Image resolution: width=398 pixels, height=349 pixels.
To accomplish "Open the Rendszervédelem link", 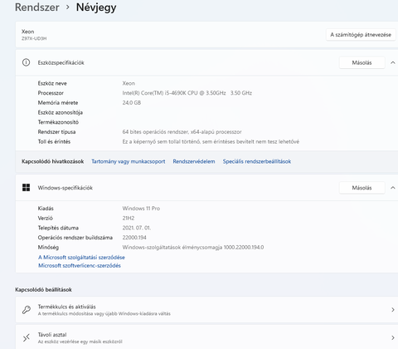I will click(x=194, y=161).
